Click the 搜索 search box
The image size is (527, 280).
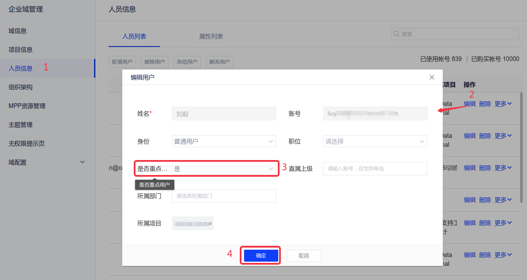pyautogui.click(x=457, y=34)
